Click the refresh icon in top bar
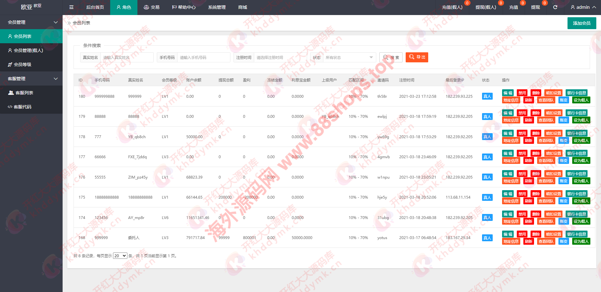Viewport: 601px width, 292px height. 555,7
